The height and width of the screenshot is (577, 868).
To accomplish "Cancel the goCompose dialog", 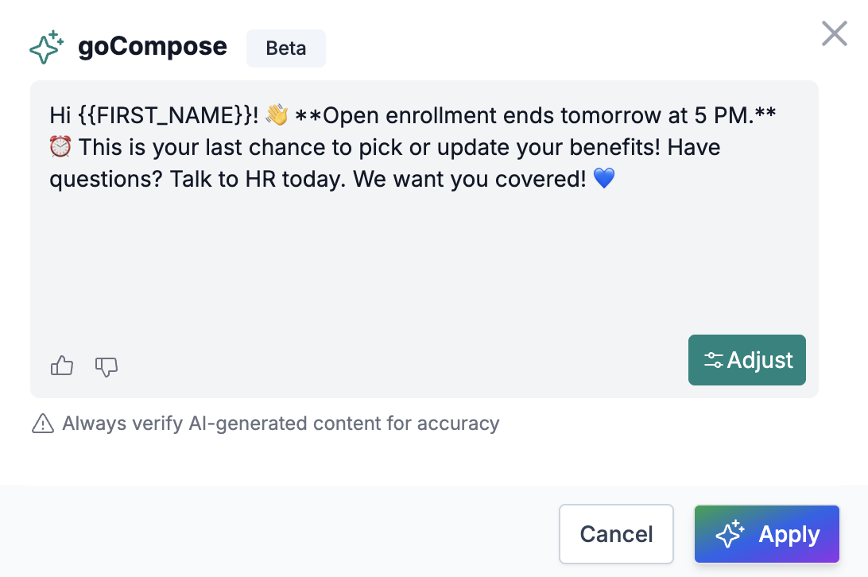I will pyautogui.click(x=616, y=534).
